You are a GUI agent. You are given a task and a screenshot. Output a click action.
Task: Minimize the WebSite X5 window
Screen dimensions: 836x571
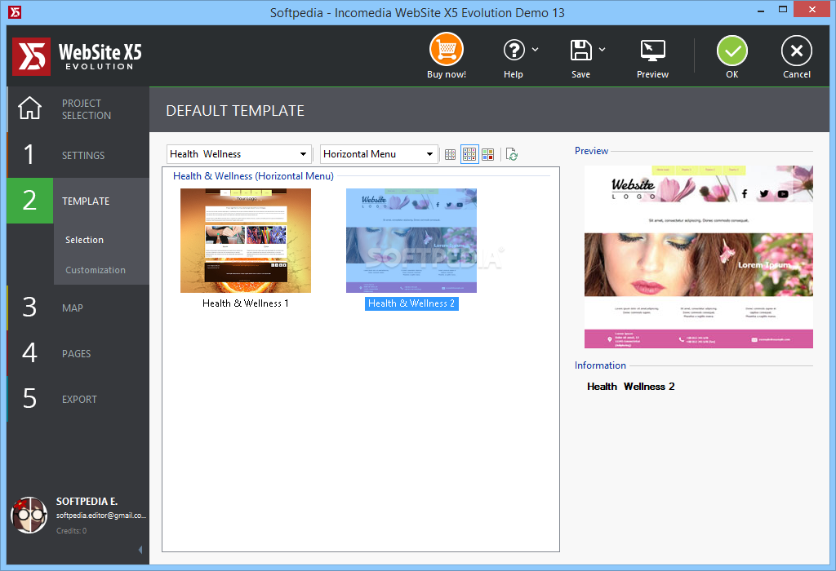(761, 10)
